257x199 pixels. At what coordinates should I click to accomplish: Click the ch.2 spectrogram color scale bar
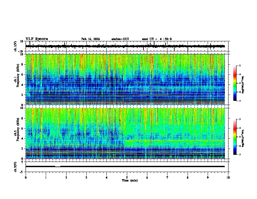click(235, 137)
